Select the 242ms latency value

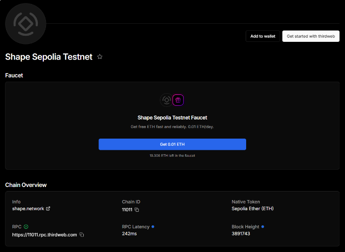tap(129, 233)
